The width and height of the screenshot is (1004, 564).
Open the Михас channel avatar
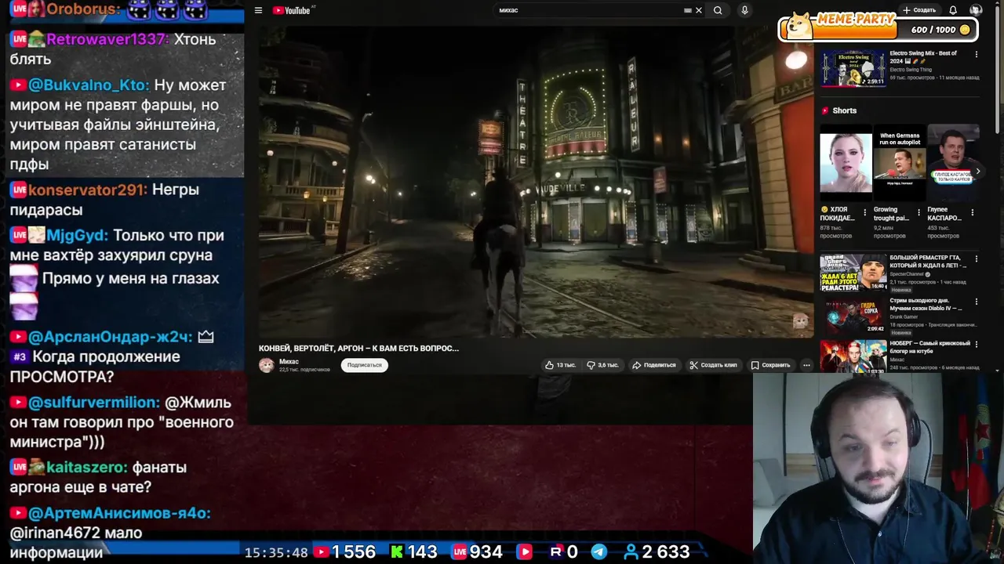pos(267,365)
